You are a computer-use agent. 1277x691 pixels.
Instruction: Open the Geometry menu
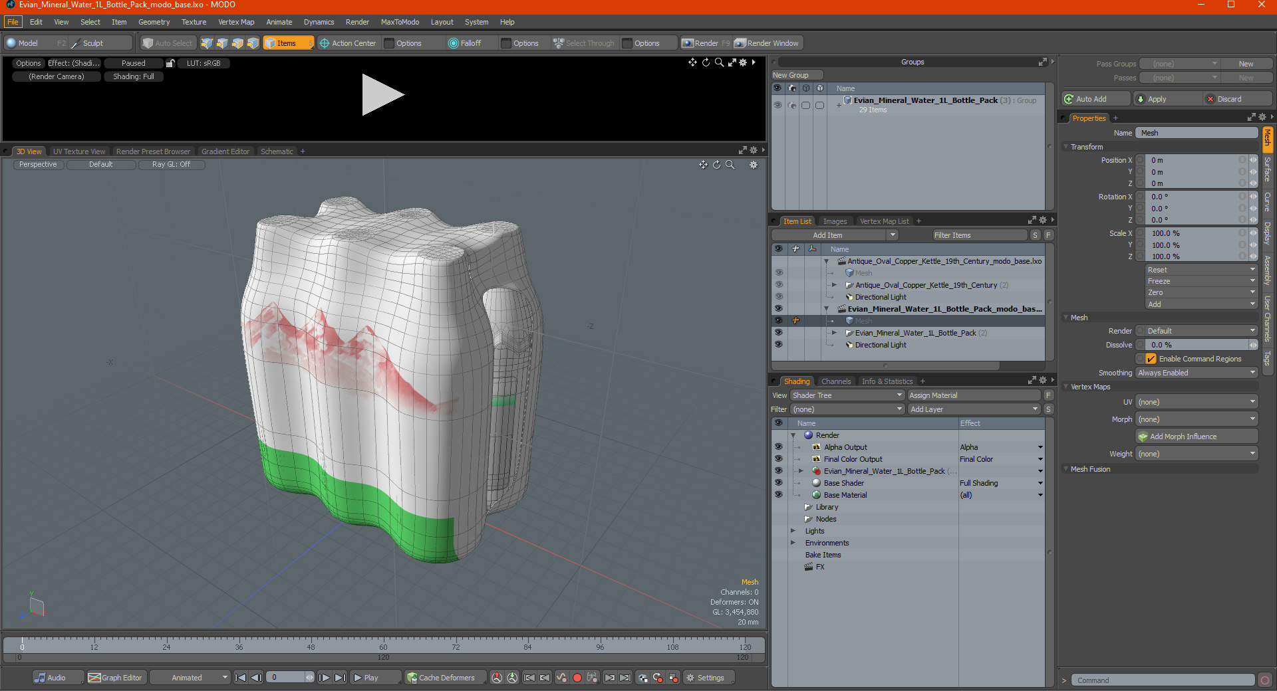point(154,22)
